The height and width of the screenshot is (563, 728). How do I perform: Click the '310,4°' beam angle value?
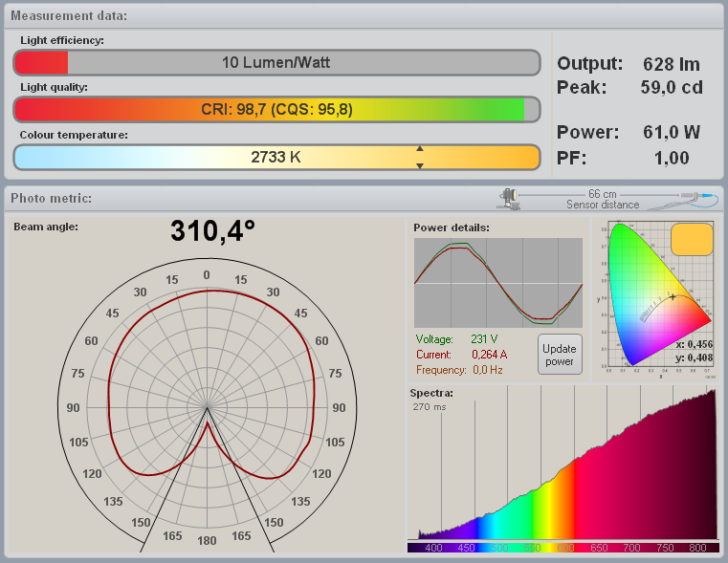click(x=212, y=231)
